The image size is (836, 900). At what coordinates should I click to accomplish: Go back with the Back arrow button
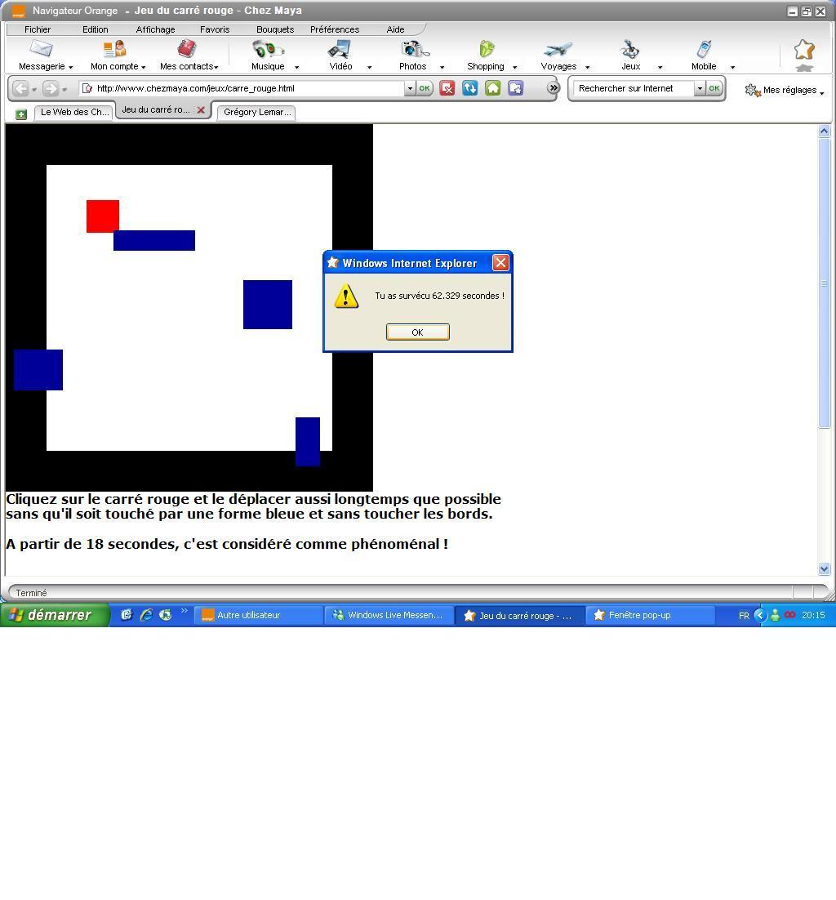(20, 88)
